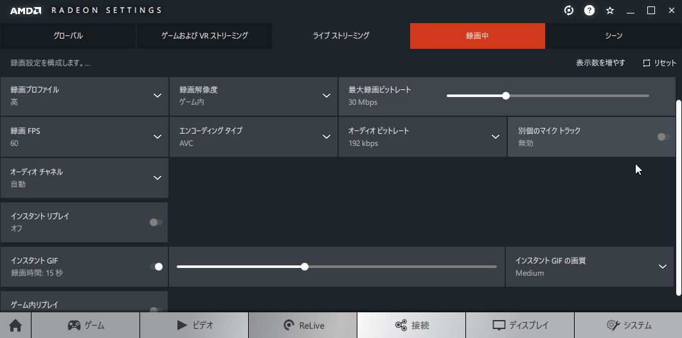Click the AMD logo in the title bar
682x338 pixels.
(x=26, y=10)
